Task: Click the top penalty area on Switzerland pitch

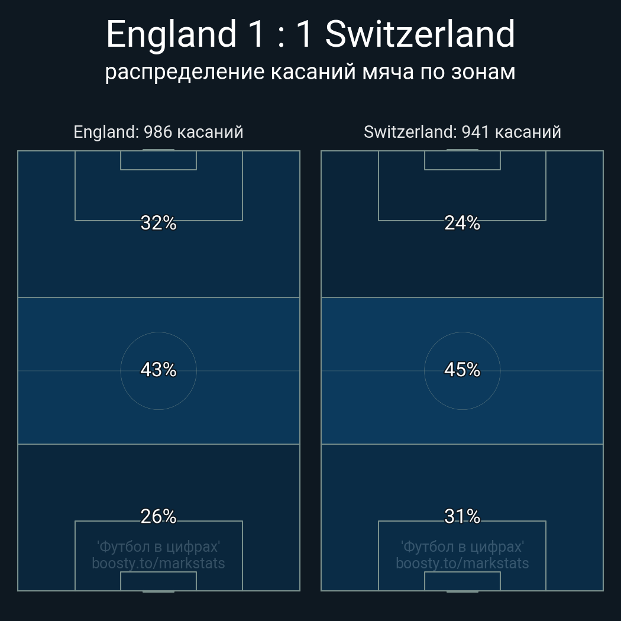Action: [462, 194]
